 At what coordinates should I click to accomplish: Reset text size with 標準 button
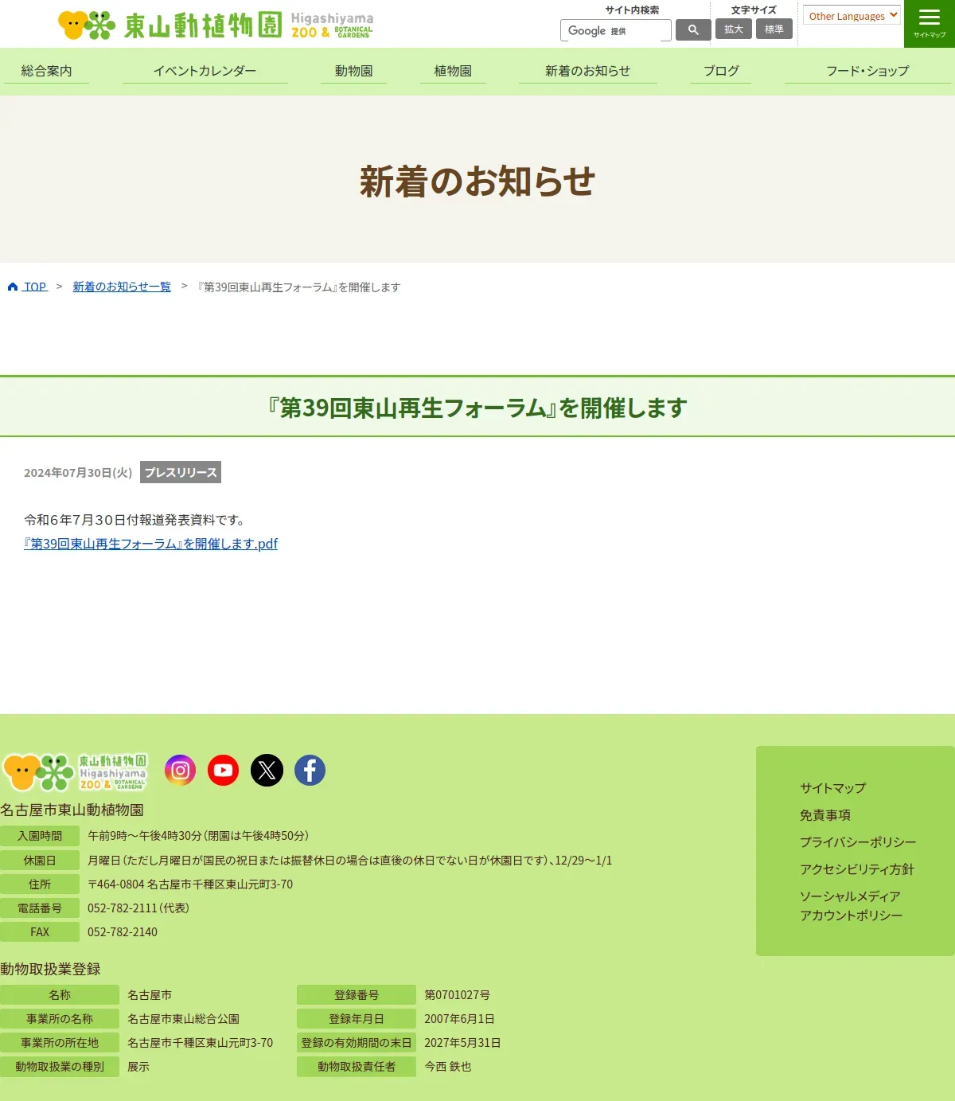[x=774, y=29]
